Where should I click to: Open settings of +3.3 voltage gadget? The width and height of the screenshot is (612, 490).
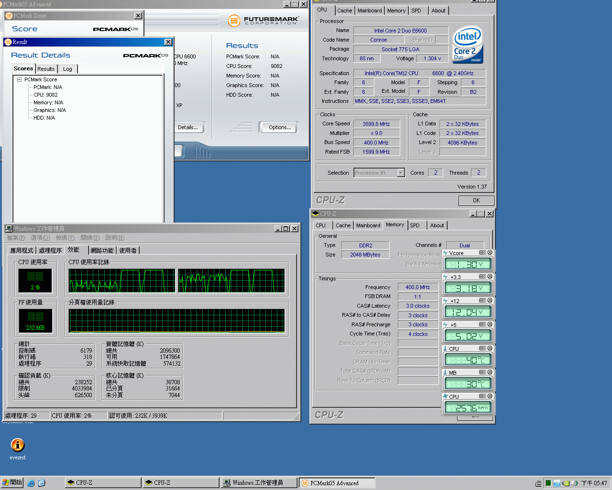click(482, 277)
